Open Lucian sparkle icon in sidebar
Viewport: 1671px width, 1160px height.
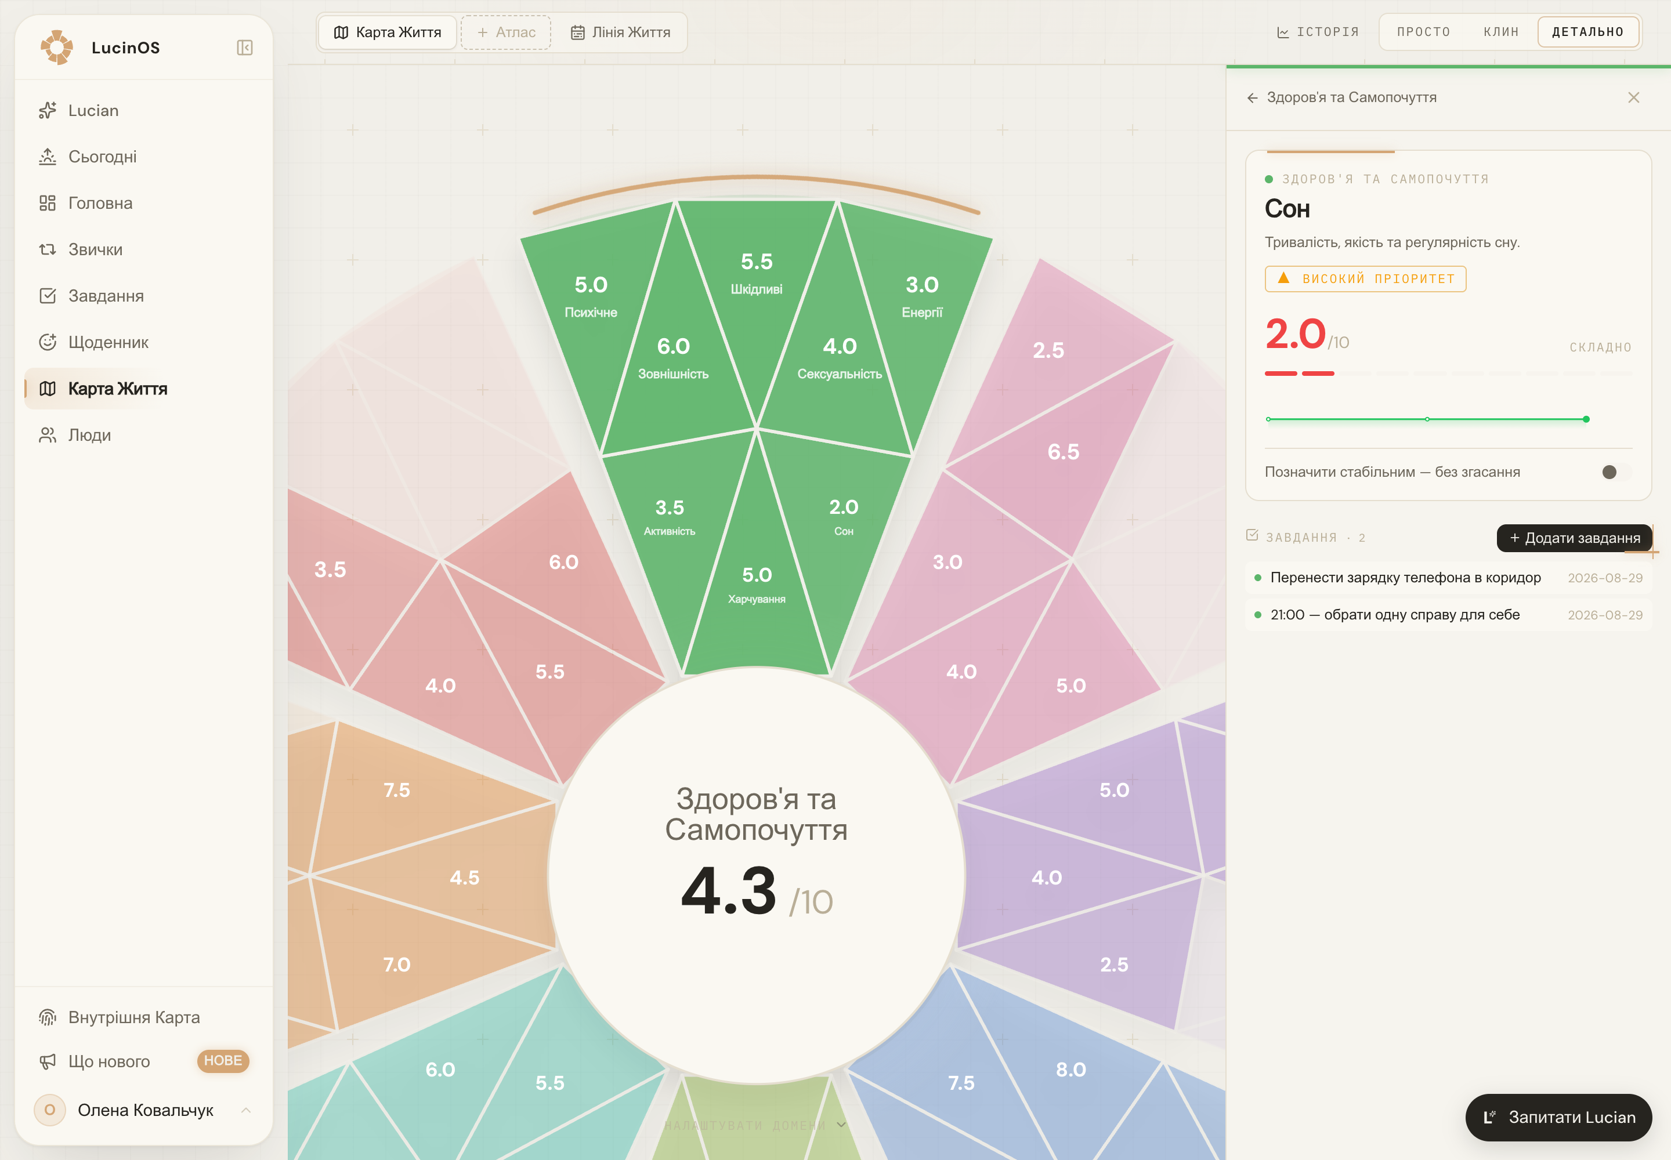[47, 110]
